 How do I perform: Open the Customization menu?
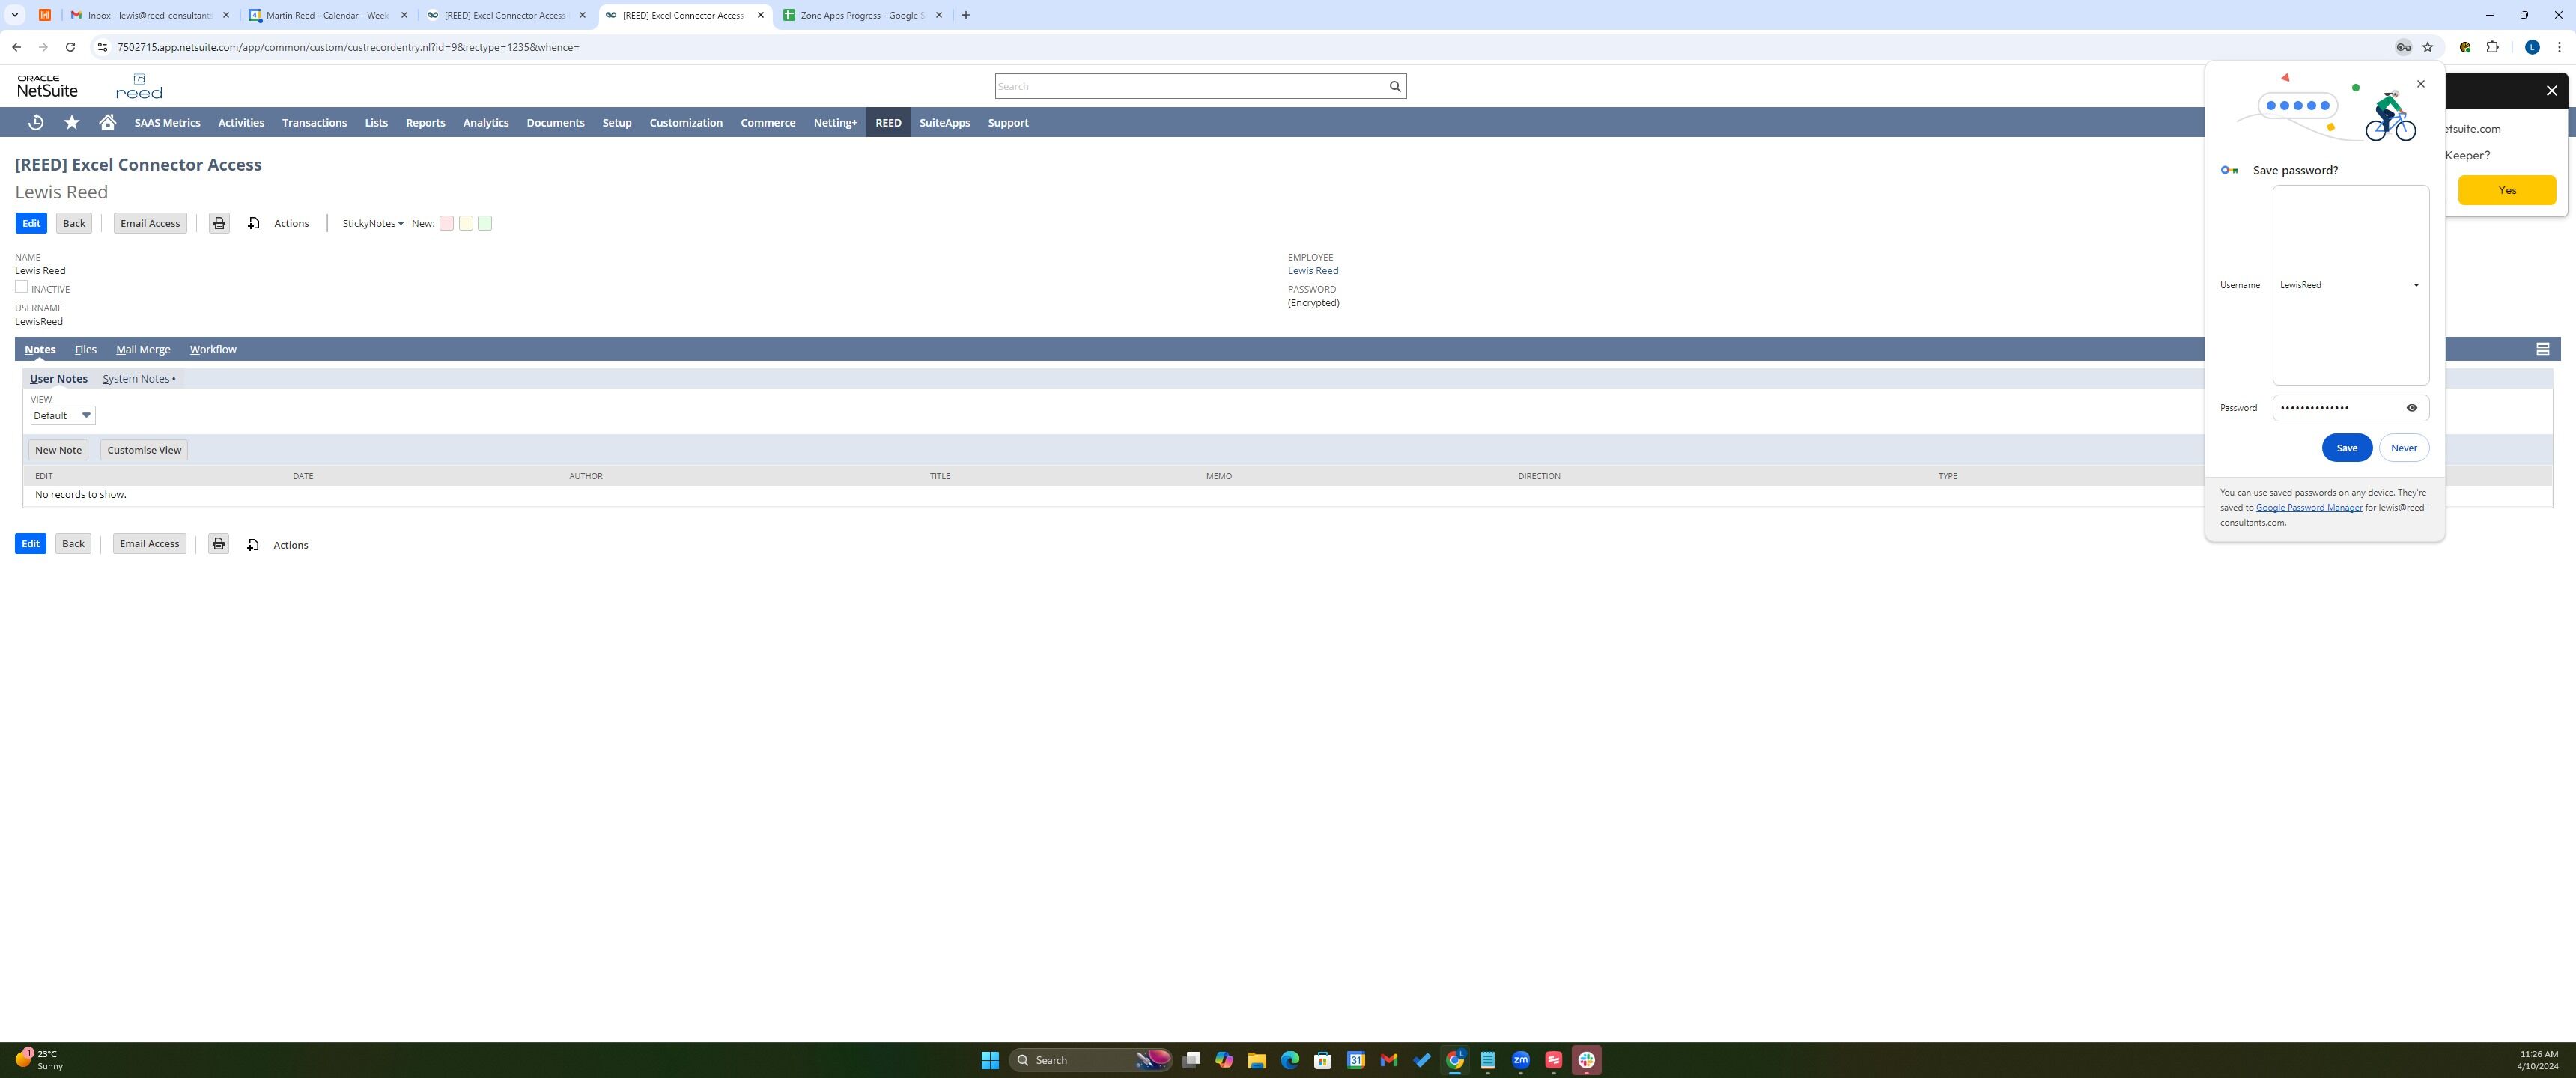685,122
